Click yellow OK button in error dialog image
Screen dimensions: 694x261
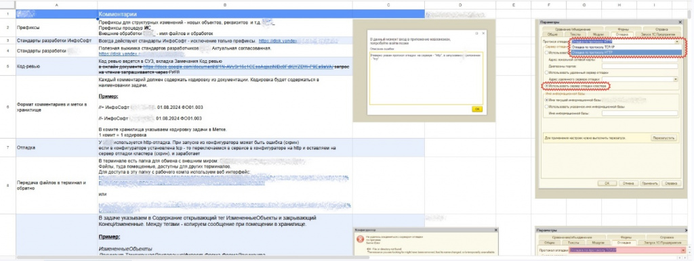point(477,109)
